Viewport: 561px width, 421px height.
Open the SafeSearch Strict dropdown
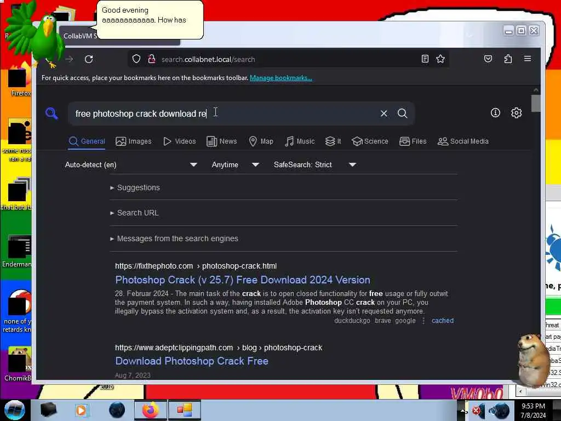pos(315,164)
